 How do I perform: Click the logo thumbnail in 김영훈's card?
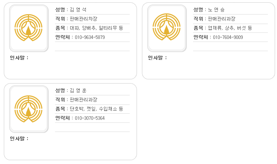29,109
